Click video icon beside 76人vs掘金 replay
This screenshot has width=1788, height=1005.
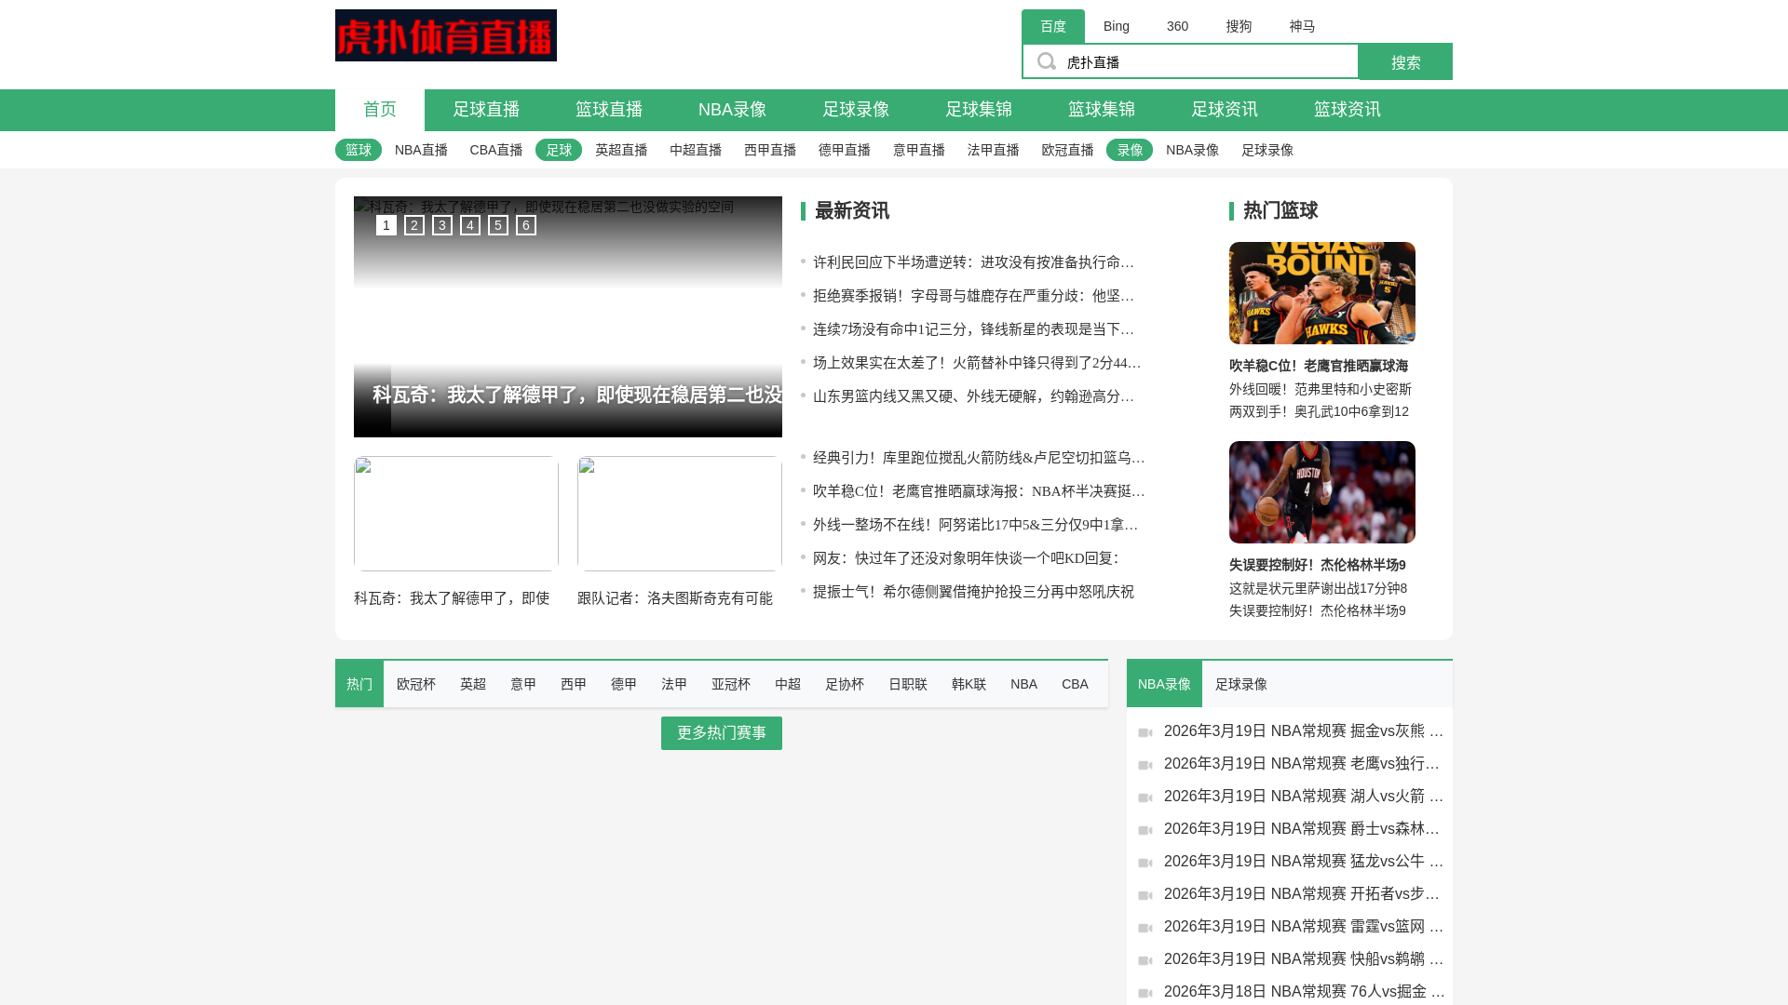click(1145, 993)
